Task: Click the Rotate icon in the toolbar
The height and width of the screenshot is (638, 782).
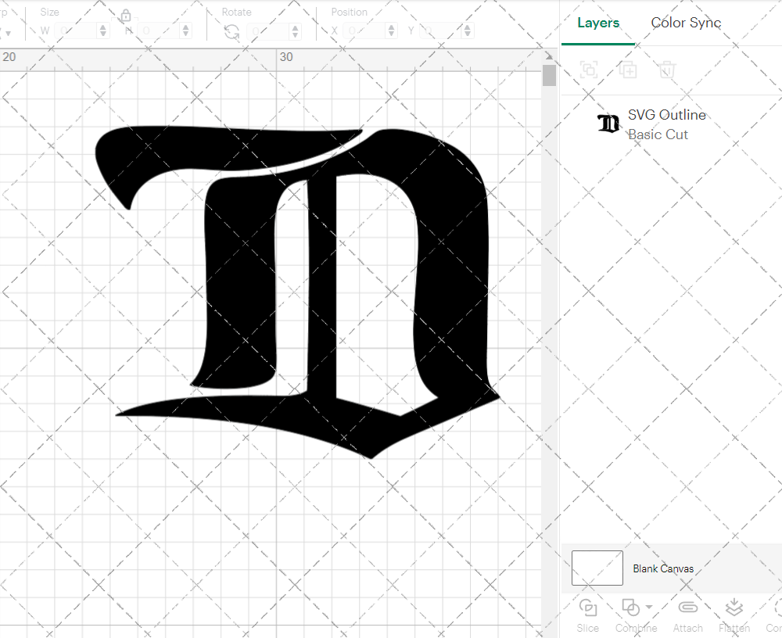Action: 231,31
